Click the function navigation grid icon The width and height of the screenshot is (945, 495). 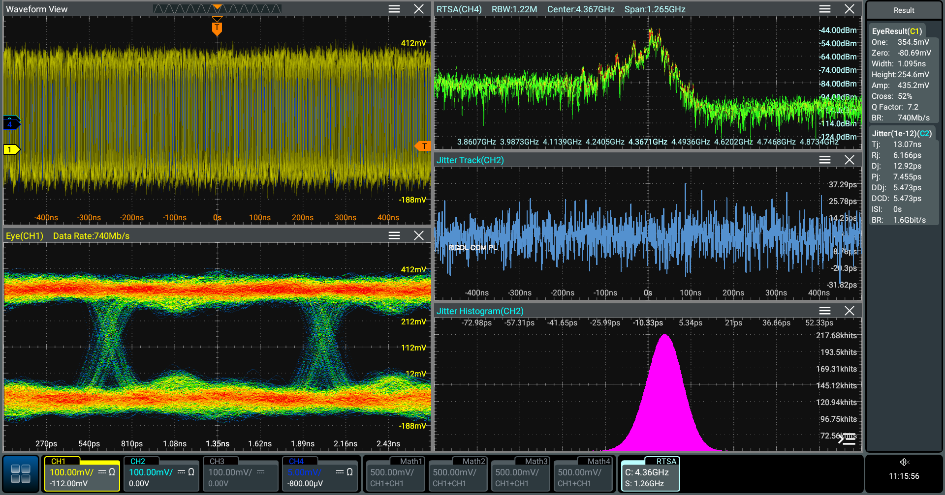[x=21, y=474]
